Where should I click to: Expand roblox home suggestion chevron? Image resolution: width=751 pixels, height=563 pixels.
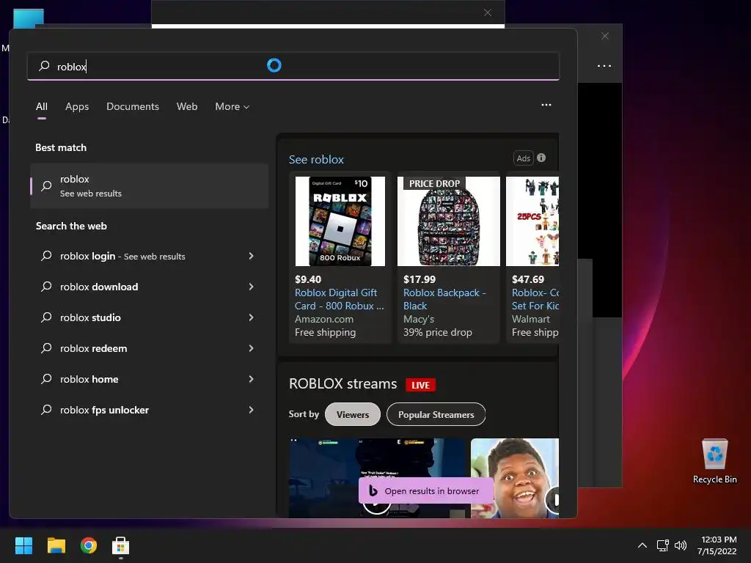click(251, 379)
